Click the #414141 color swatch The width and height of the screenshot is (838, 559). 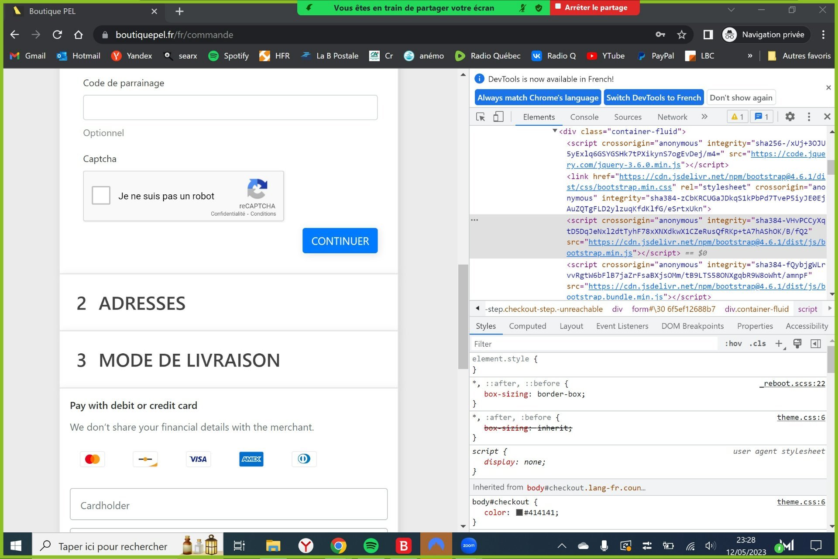(519, 513)
